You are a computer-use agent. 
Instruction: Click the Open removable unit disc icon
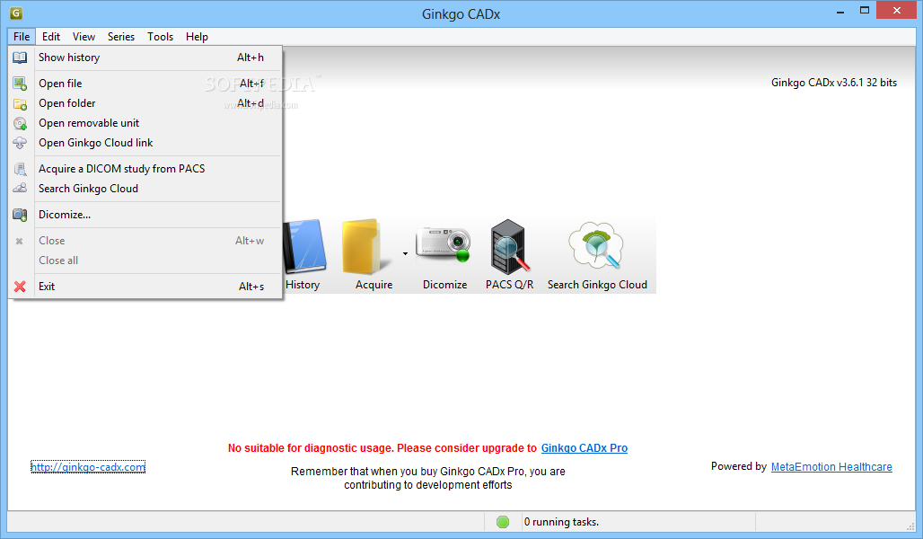click(20, 123)
